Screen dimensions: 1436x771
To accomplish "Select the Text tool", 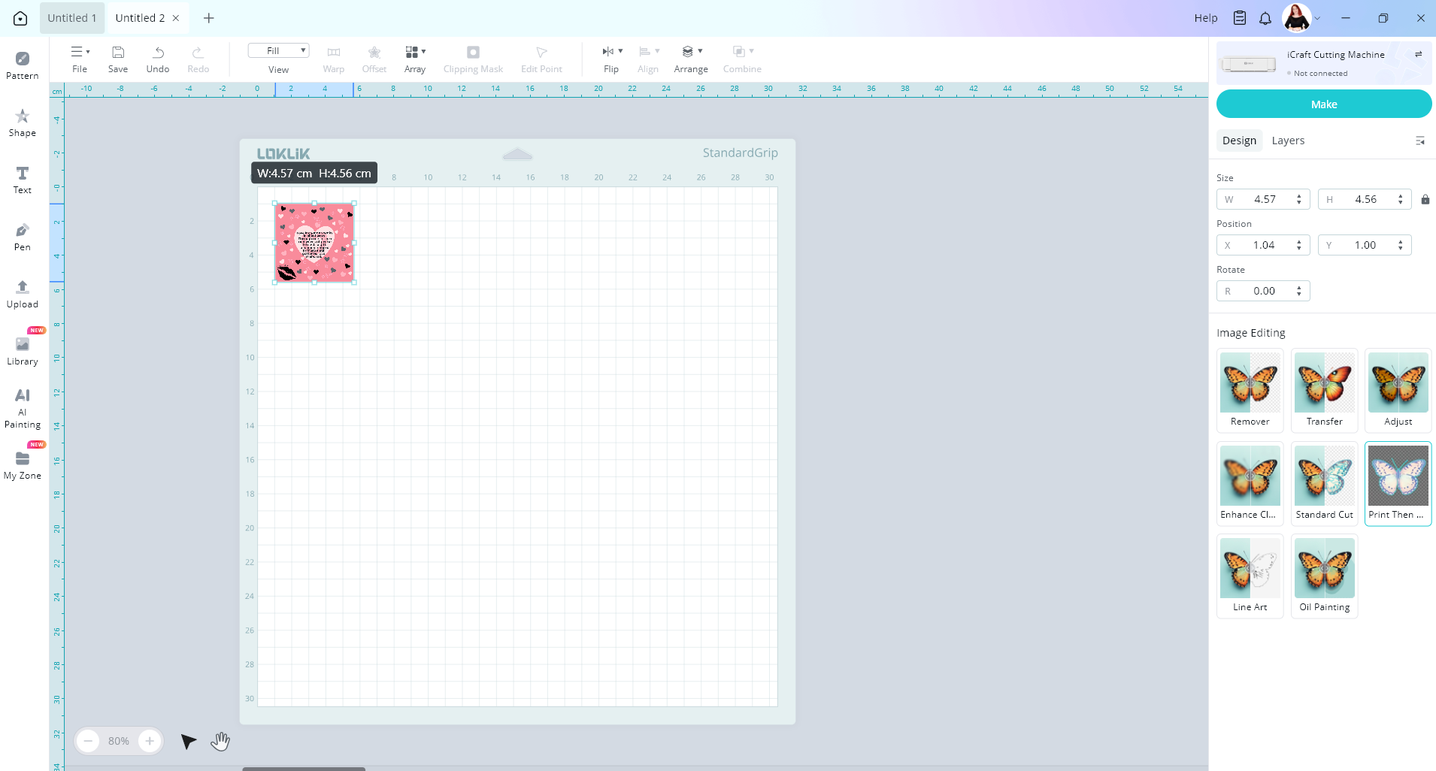I will tap(23, 180).
